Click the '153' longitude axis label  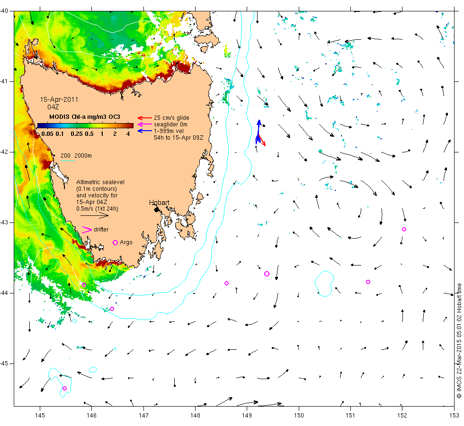point(454,416)
